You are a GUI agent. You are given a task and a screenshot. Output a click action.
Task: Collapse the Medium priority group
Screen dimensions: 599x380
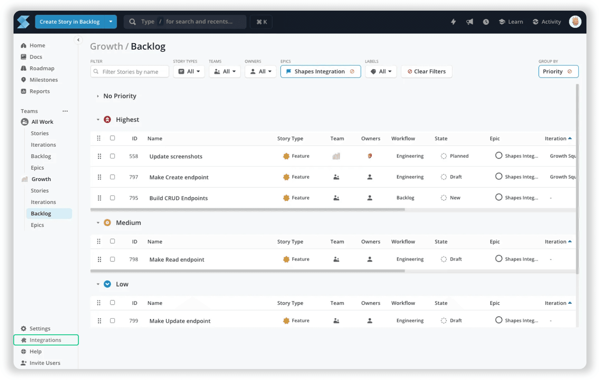click(98, 223)
